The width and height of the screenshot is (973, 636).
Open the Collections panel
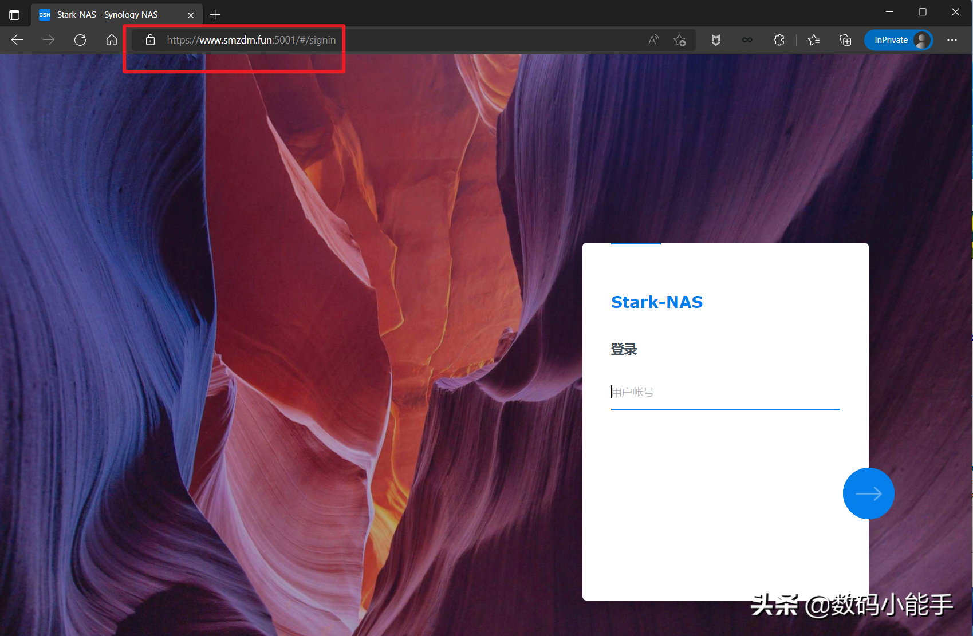pyautogui.click(x=845, y=40)
